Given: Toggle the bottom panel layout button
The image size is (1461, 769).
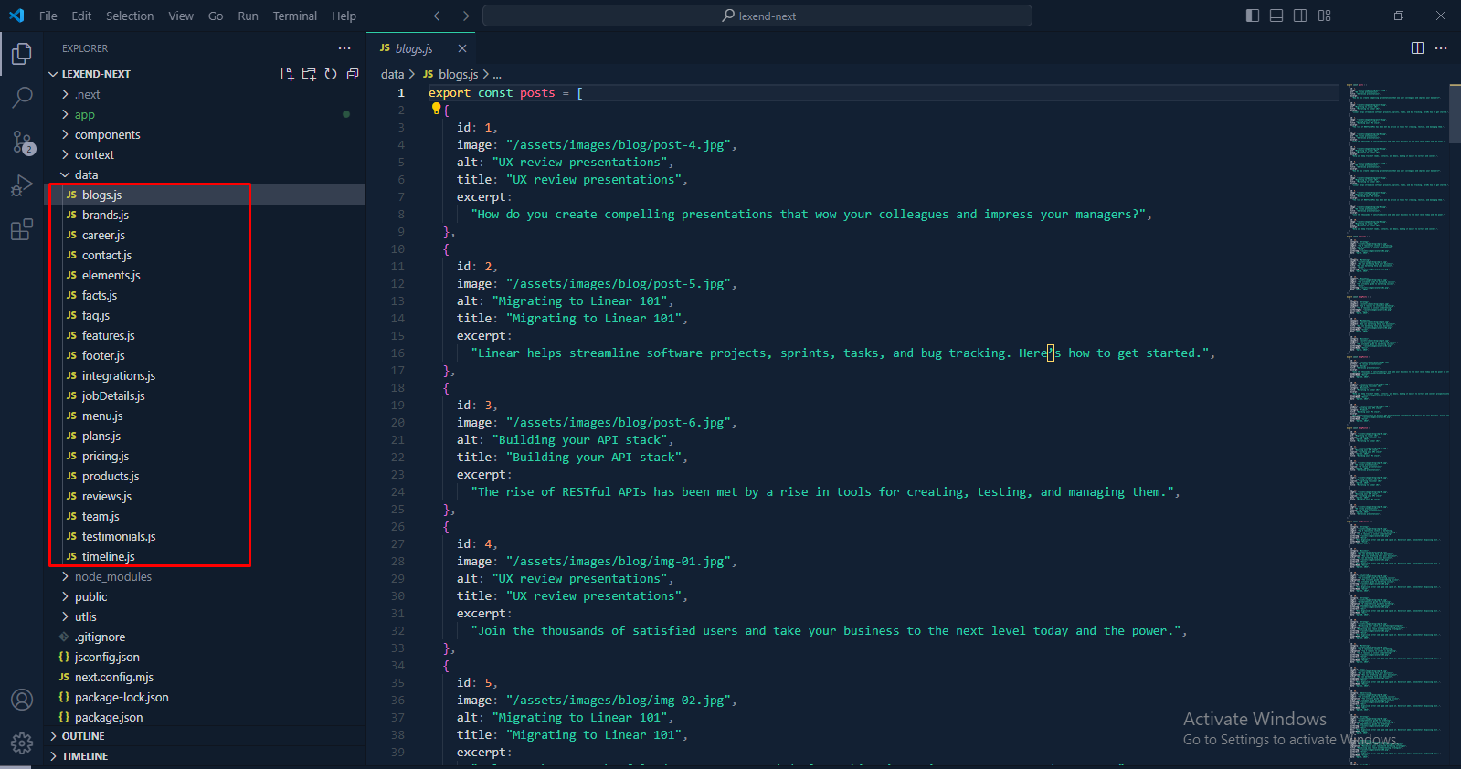Looking at the screenshot, I should (1276, 16).
